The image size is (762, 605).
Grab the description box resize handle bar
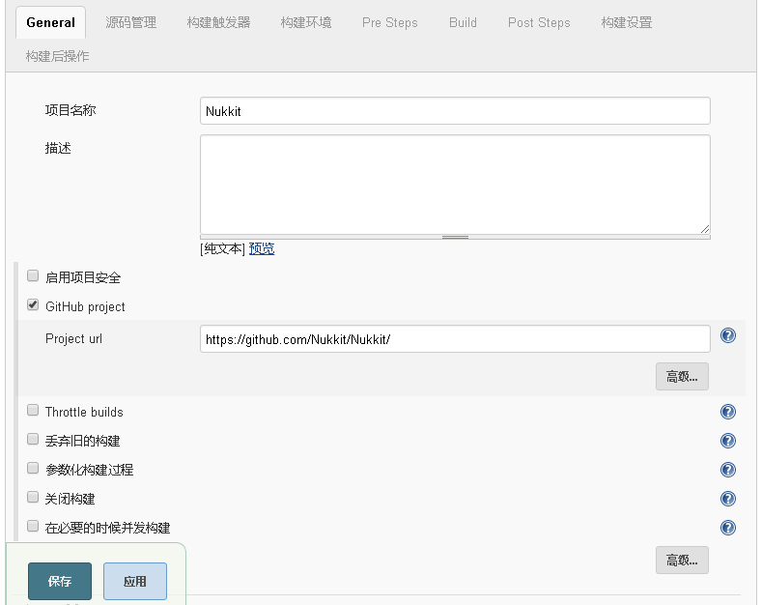[455, 238]
